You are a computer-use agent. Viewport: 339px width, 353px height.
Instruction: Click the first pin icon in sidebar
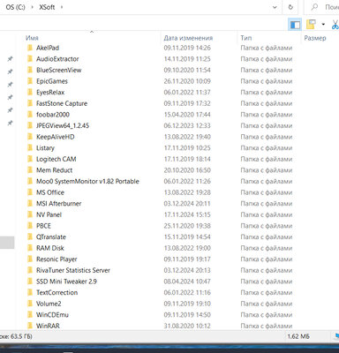click(x=10, y=59)
